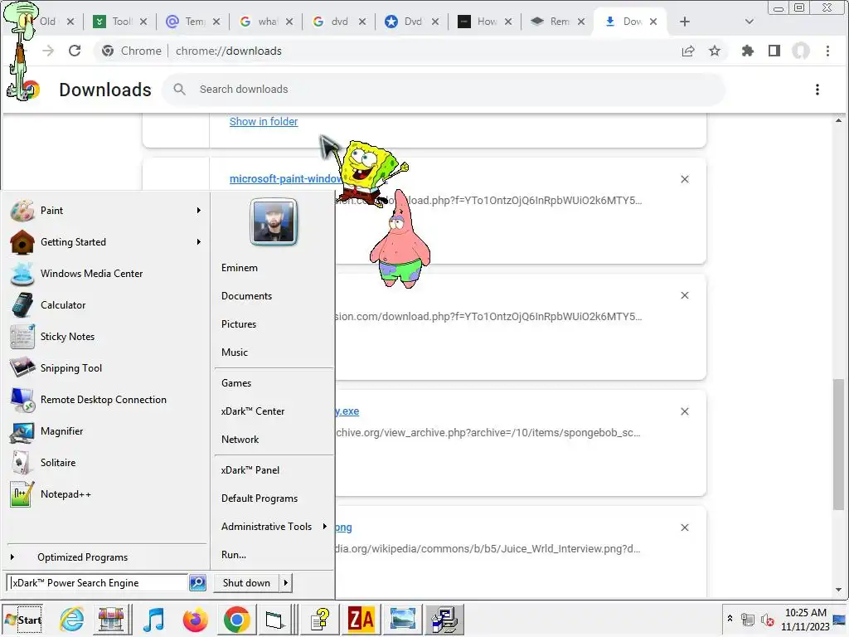
Task: Open Solitaire game
Action: (106, 462)
